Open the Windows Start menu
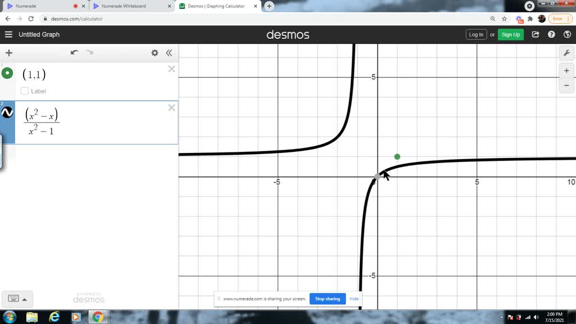Image resolution: width=576 pixels, height=324 pixels. click(10, 317)
